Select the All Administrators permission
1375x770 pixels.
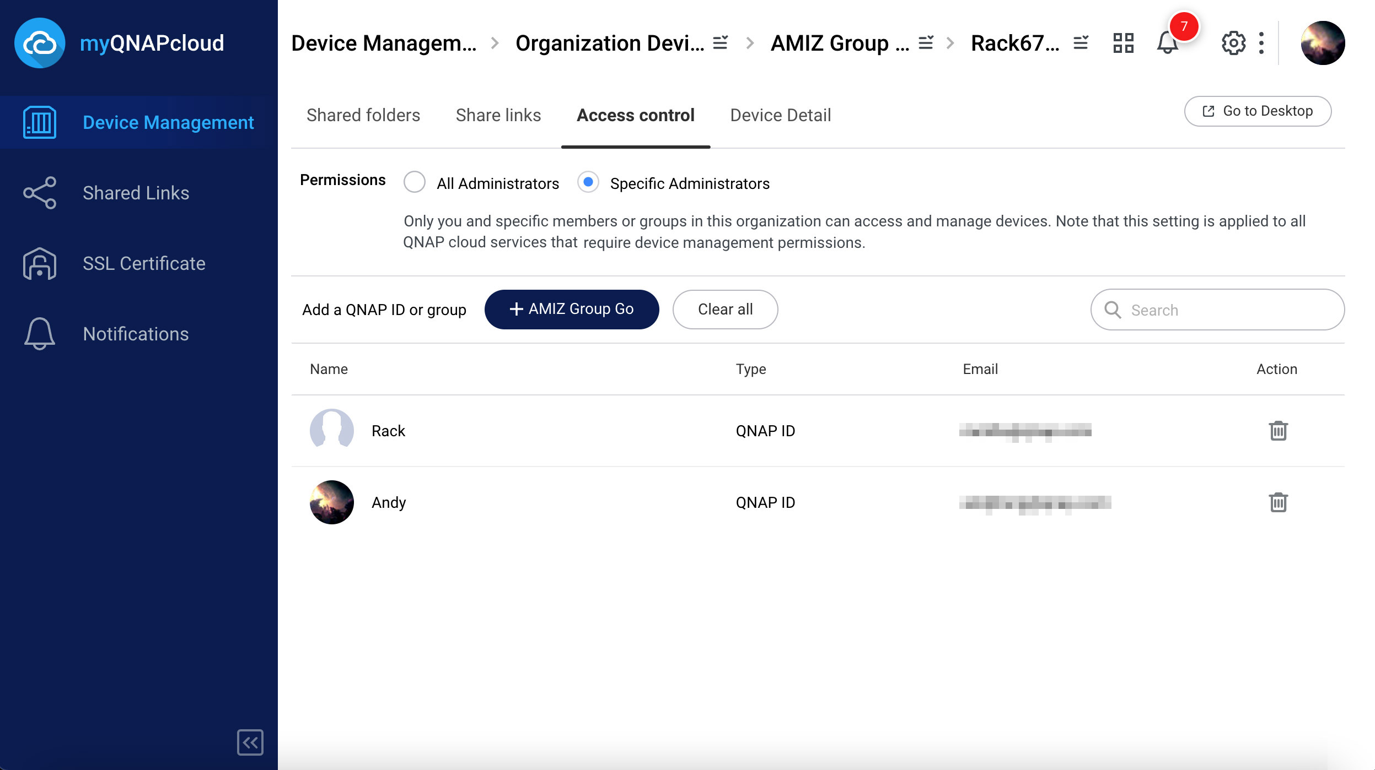pos(415,182)
